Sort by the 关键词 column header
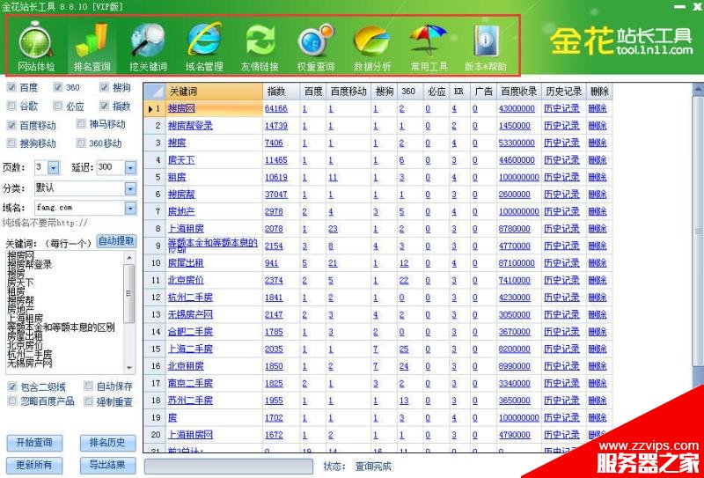This screenshot has width=704, height=478. click(214, 92)
